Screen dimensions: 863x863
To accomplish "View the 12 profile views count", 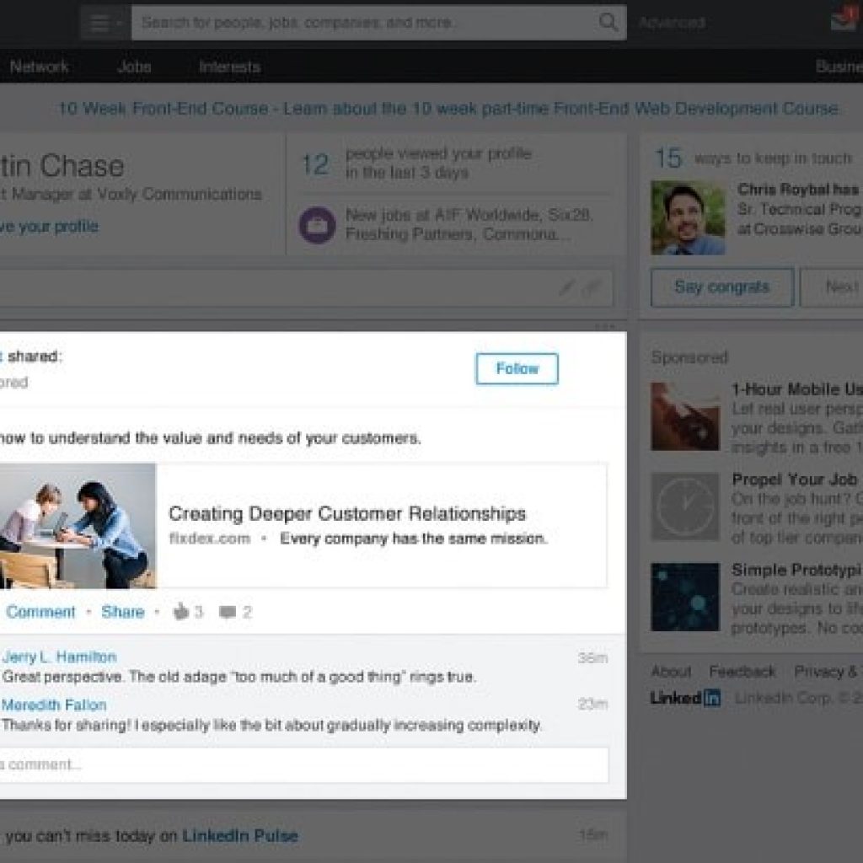I will tap(315, 164).
